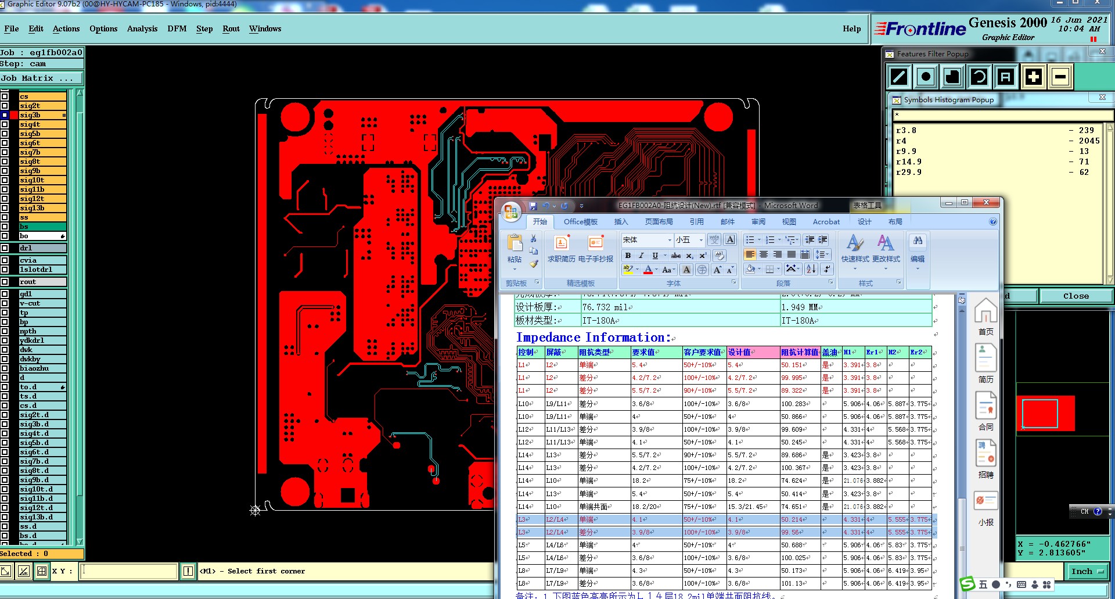Open the font size dropdown showing 小五
This screenshot has height=599, width=1115.
click(701, 240)
